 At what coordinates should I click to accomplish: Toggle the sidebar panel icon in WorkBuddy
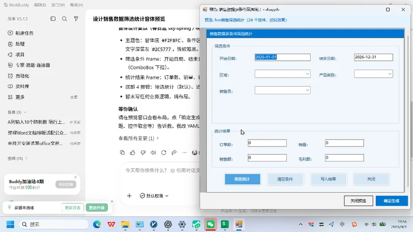point(53,19)
